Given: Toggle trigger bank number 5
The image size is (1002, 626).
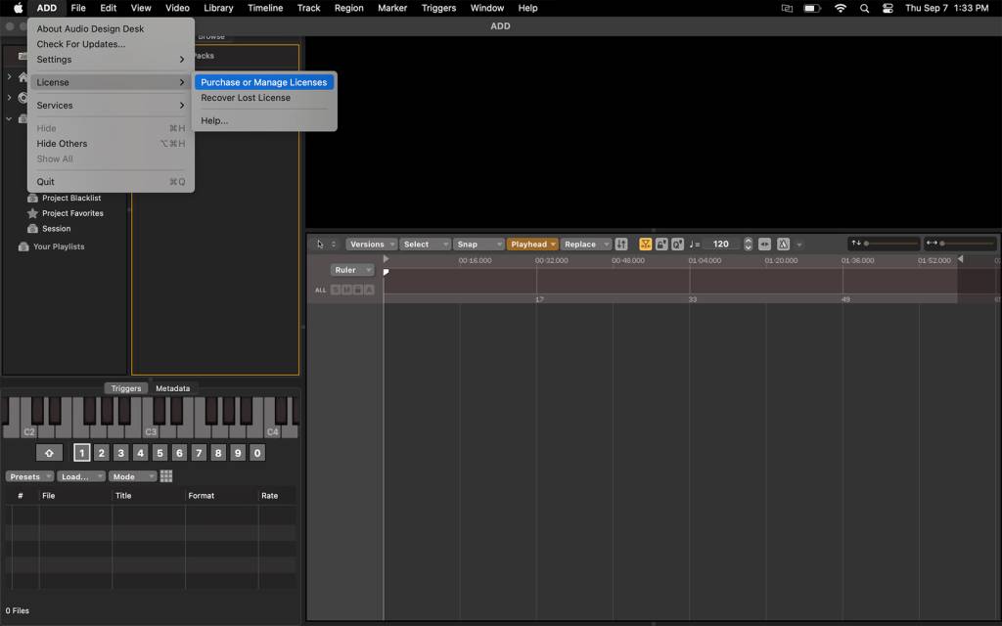Looking at the screenshot, I should tap(159, 452).
